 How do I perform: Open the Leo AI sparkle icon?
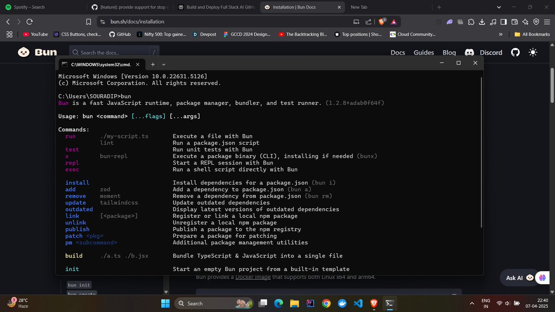click(x=525, y=21)
